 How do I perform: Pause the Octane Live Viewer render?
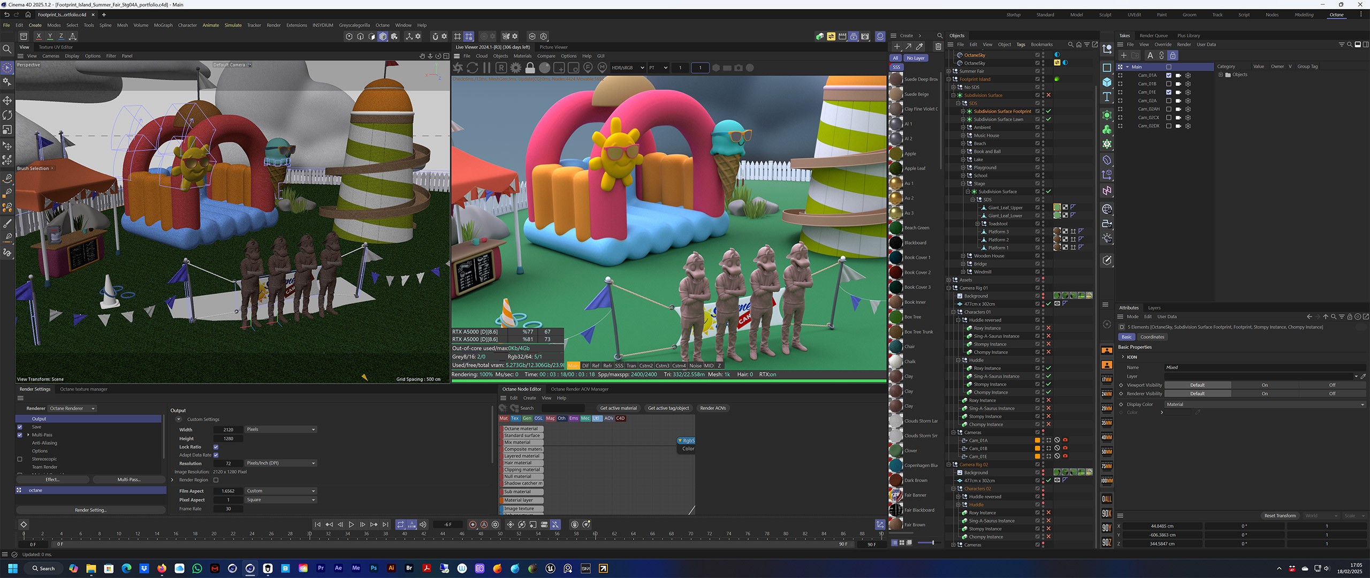[x=486, y=68]
